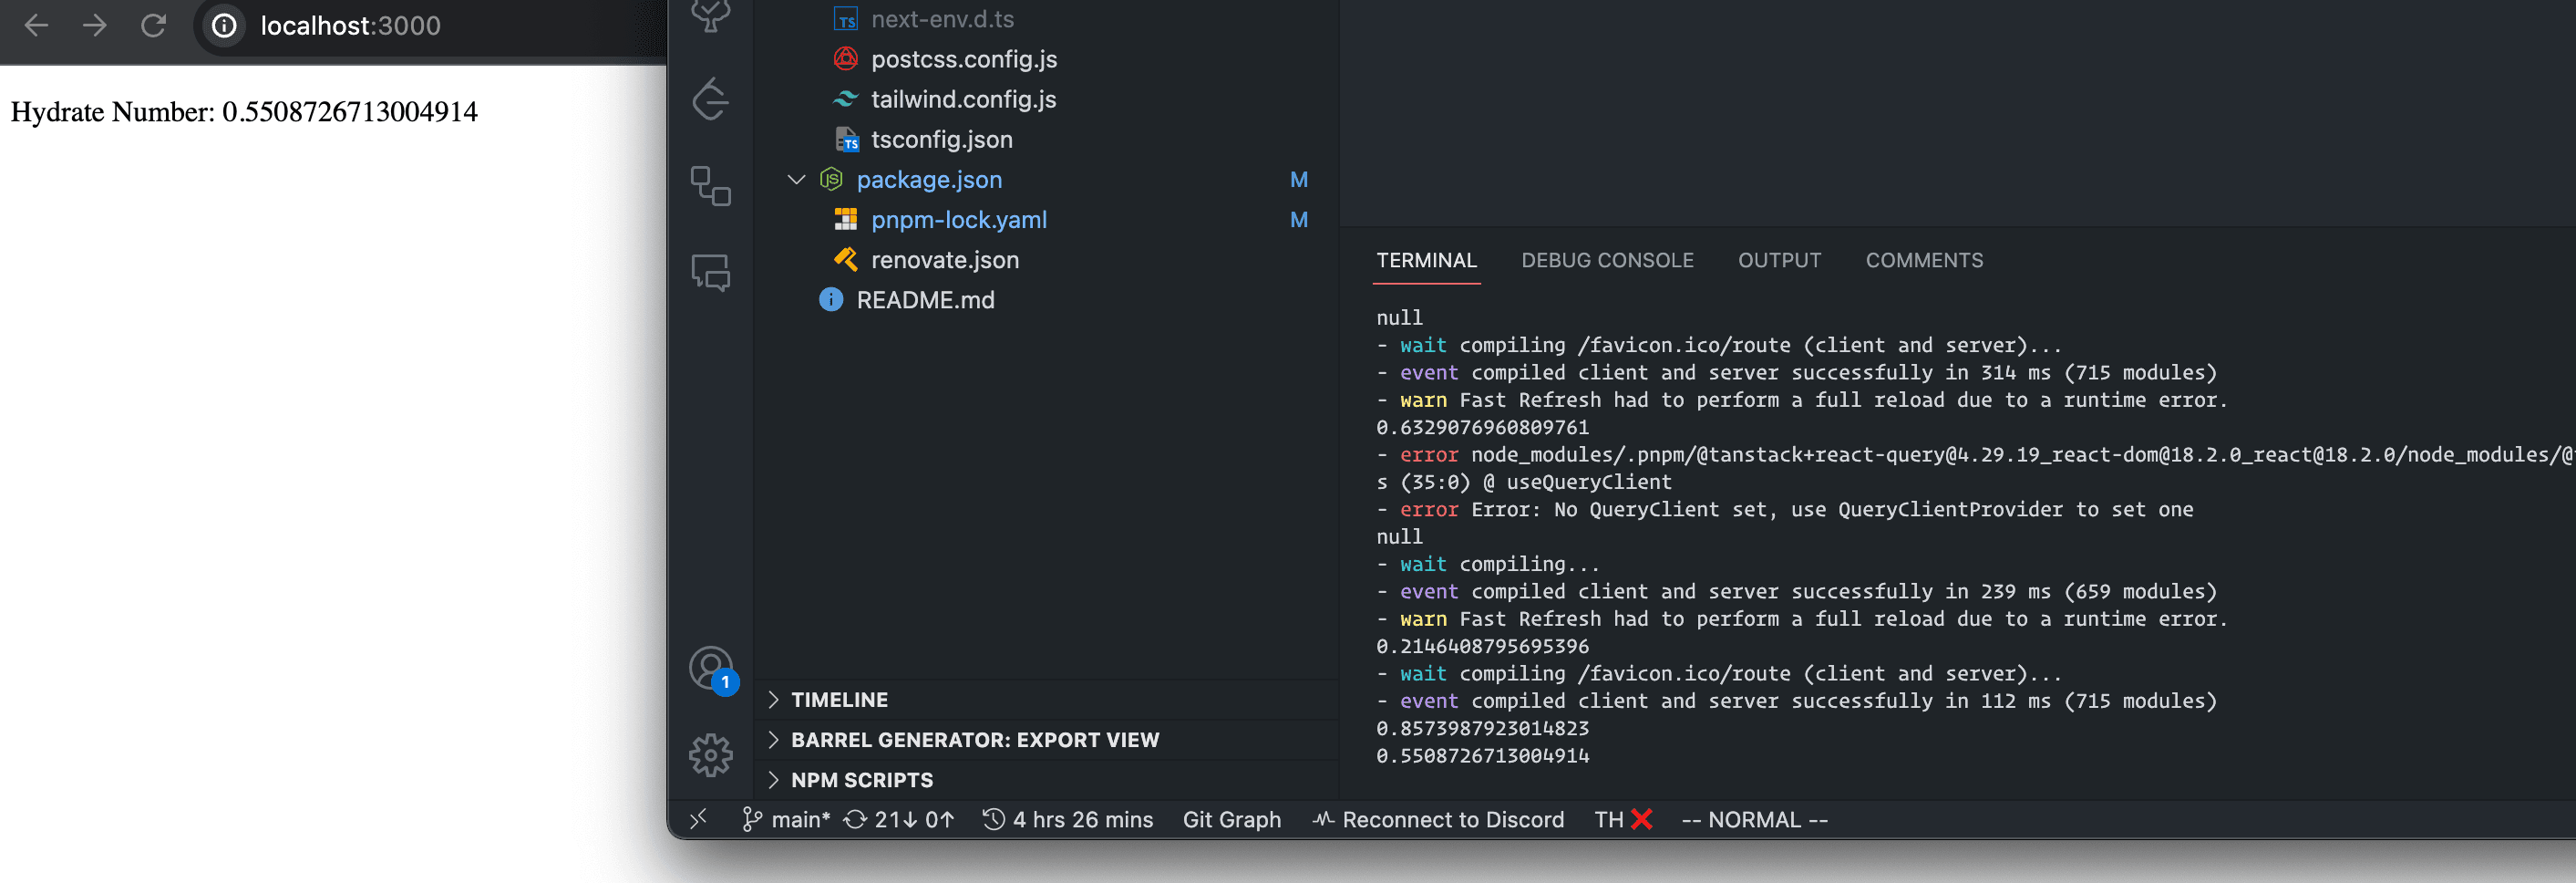This screenshot has width=2576, height=883.
Task: Click the tanstack react-query error path line
Action: click(x=1975, y=453)
